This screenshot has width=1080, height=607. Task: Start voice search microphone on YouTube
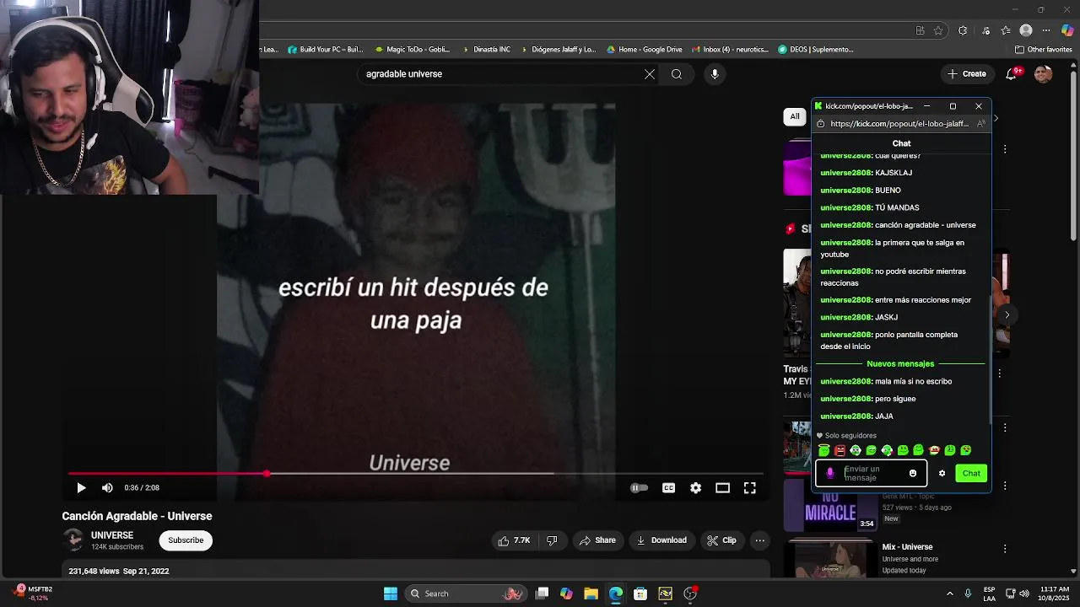point(715,74)
